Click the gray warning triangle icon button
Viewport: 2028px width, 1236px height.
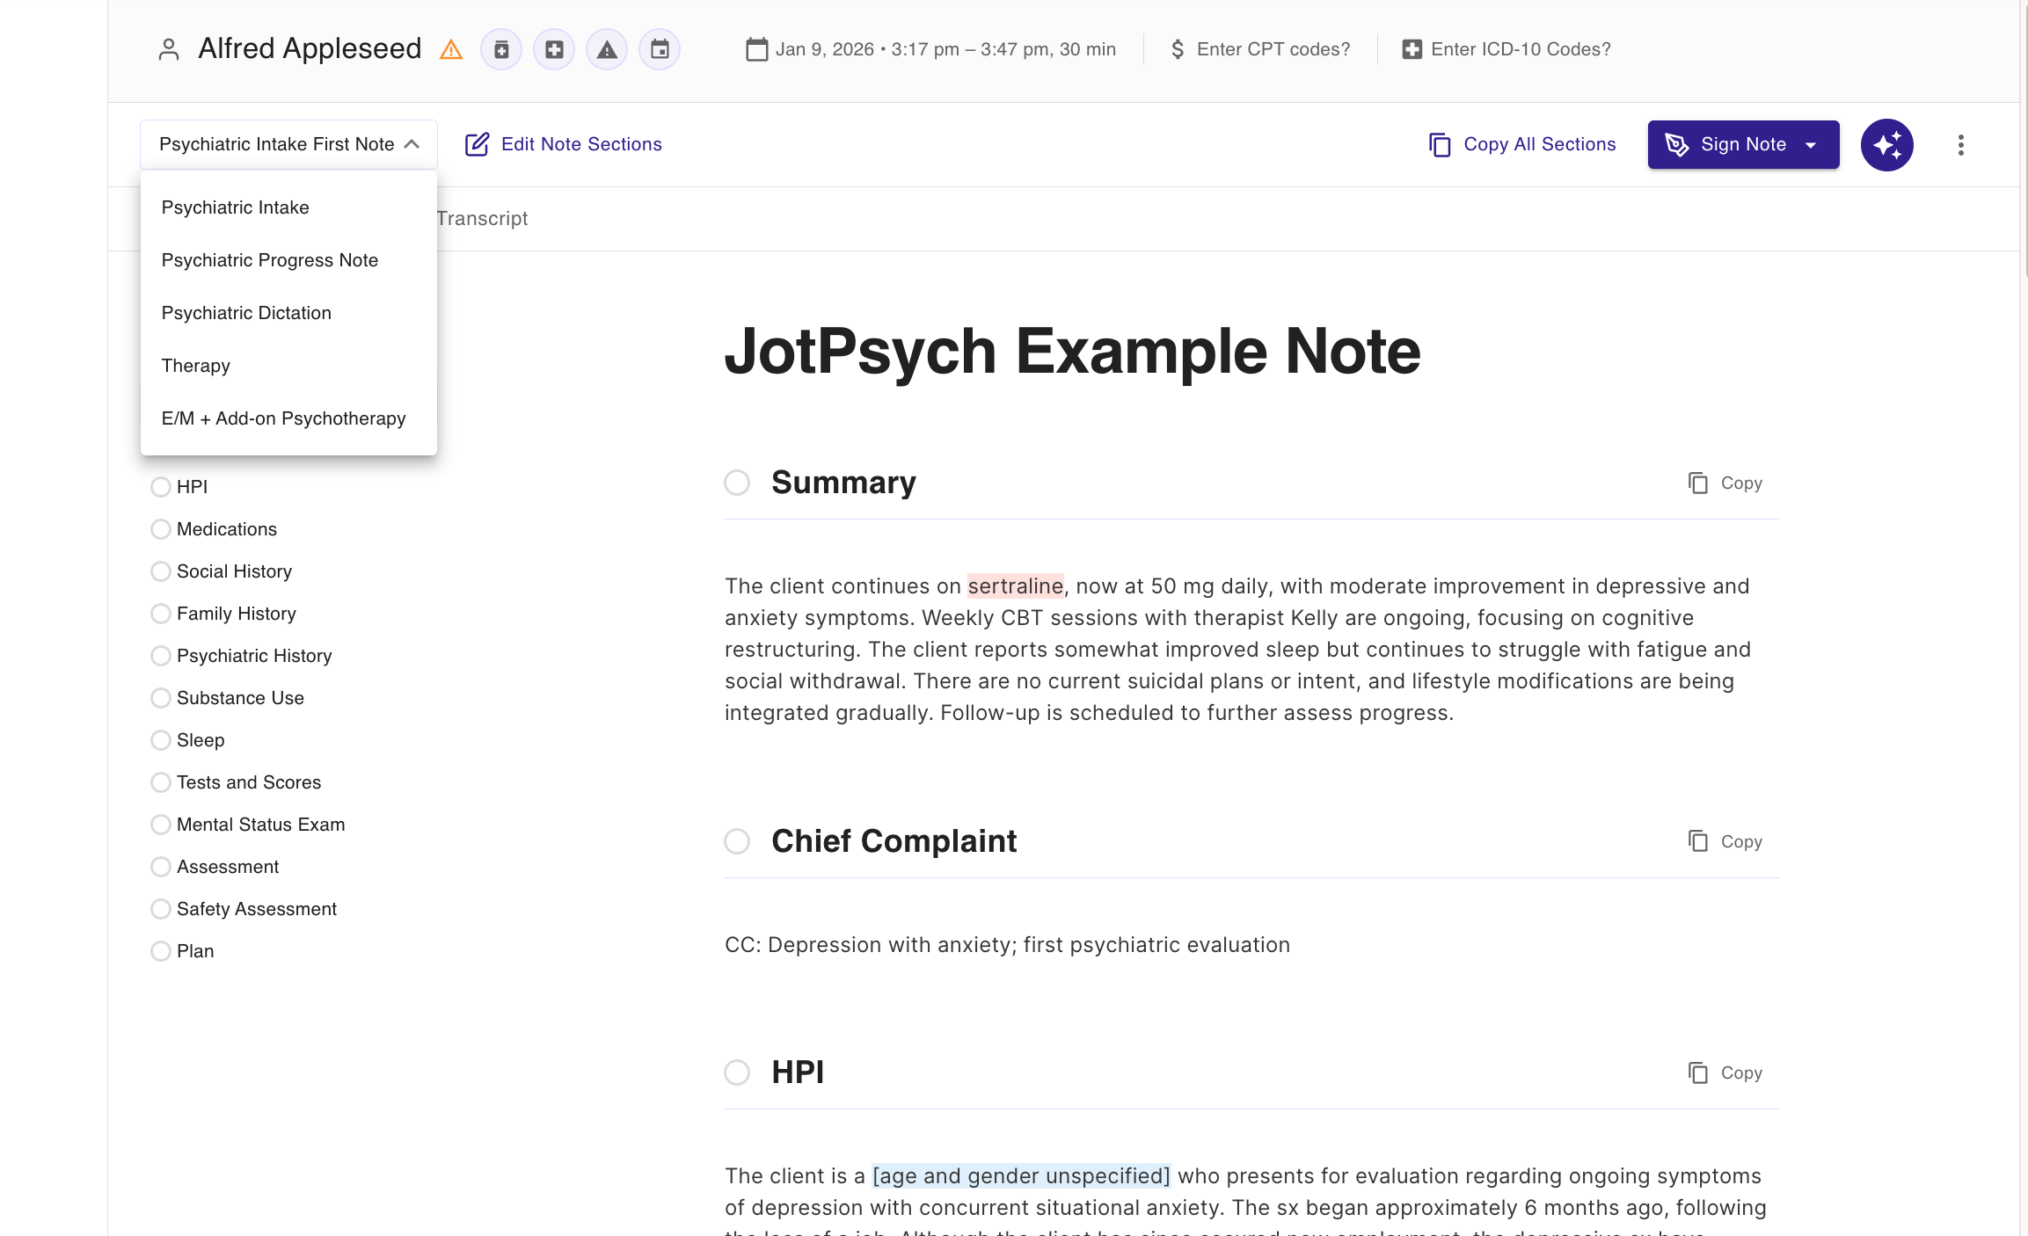pyautogui.click(x=607, y=50)
